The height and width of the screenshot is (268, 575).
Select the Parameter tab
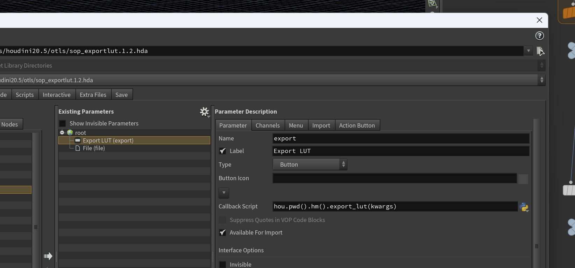[233, 125]
